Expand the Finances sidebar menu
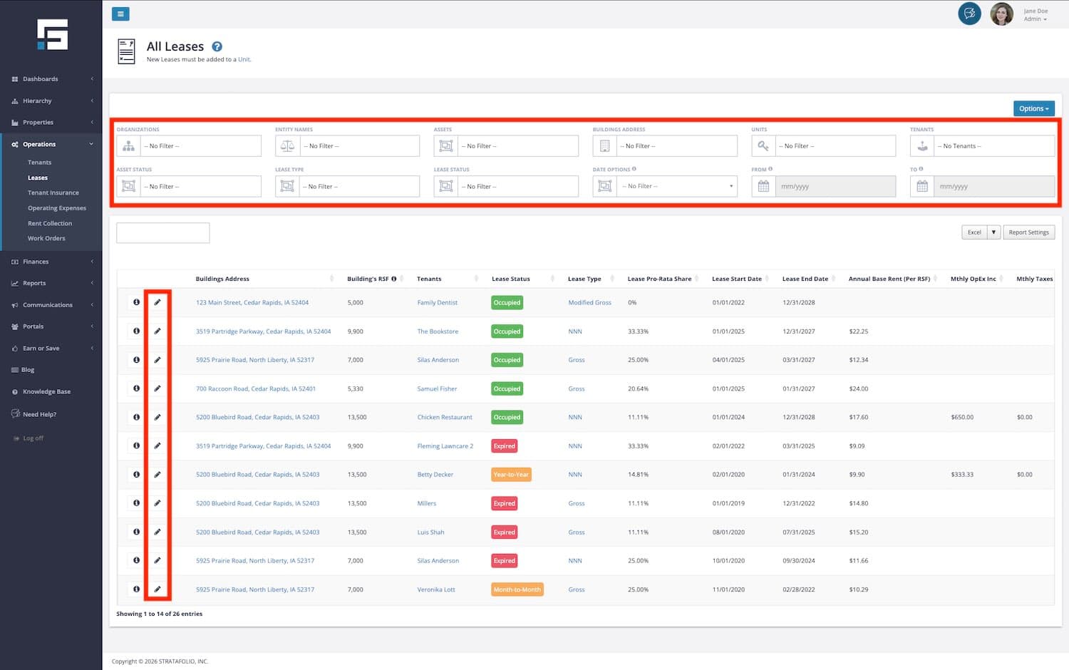 coord(36,262)
